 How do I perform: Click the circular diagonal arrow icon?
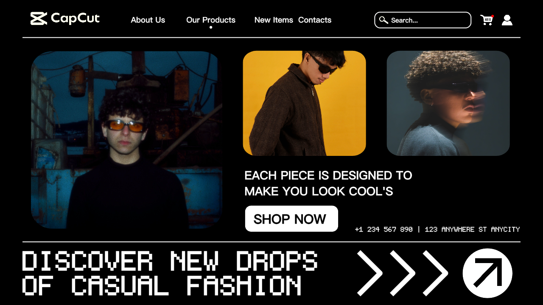[x=487, y=273]
